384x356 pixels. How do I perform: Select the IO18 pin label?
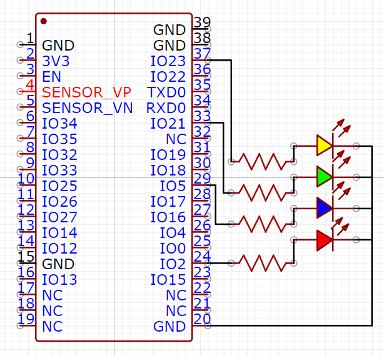[168, 171]
